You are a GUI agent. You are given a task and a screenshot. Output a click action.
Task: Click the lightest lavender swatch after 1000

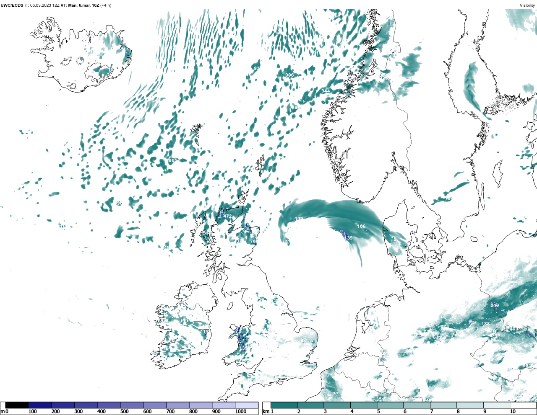point(247,405)
